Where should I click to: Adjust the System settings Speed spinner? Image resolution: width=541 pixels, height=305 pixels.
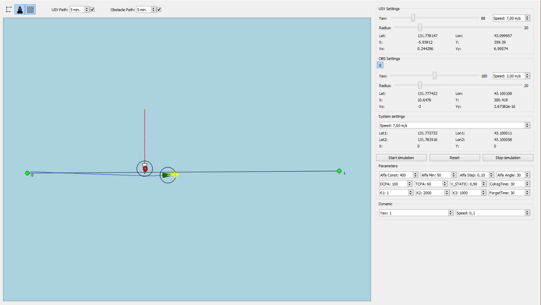pyautogui.click(x=527, y=125)
